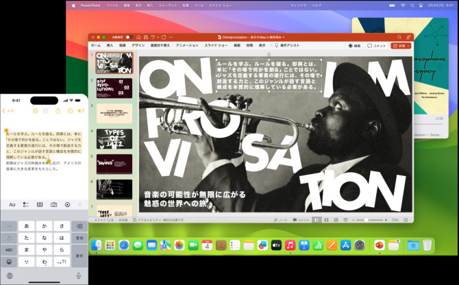Tap the あ key on iPhone keyboard

(27, 226)
